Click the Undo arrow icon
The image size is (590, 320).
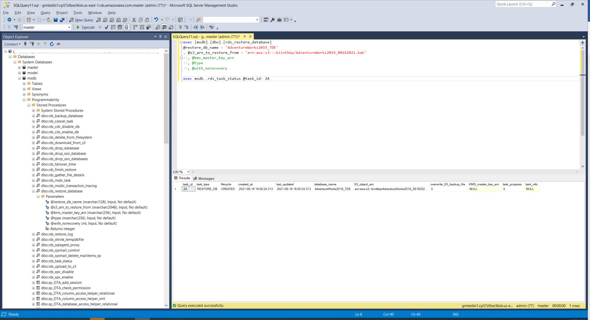click(156, 20)
